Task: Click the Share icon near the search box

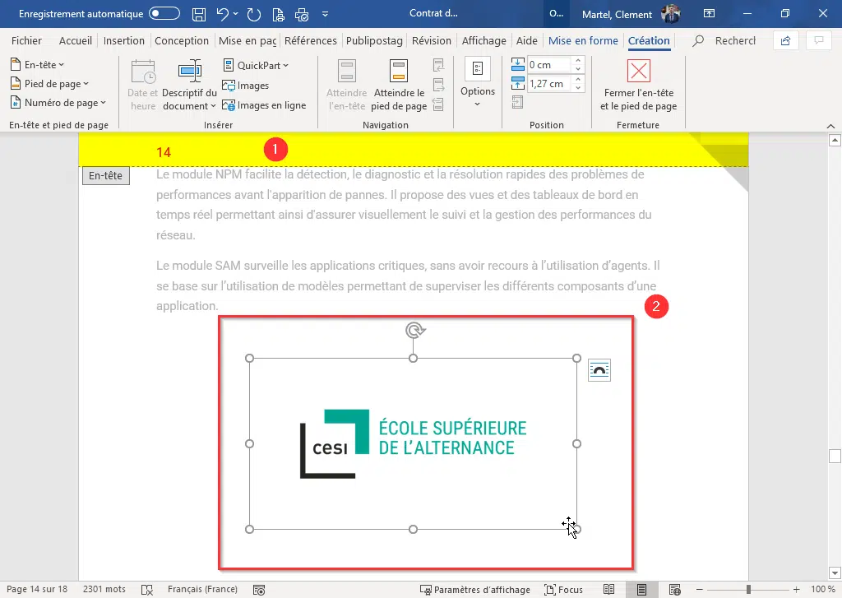Action: click(x=785, y=41)
